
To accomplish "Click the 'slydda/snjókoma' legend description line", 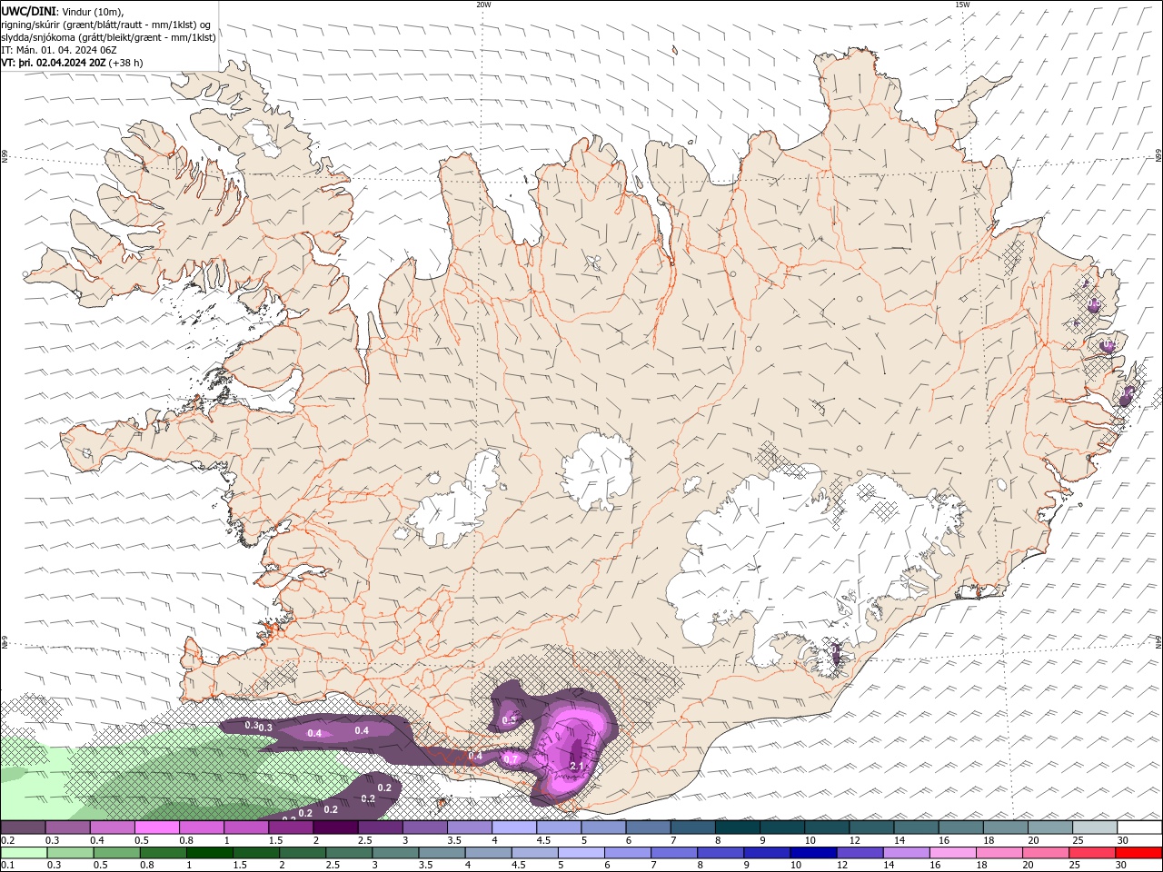I will tap(109, 37).
